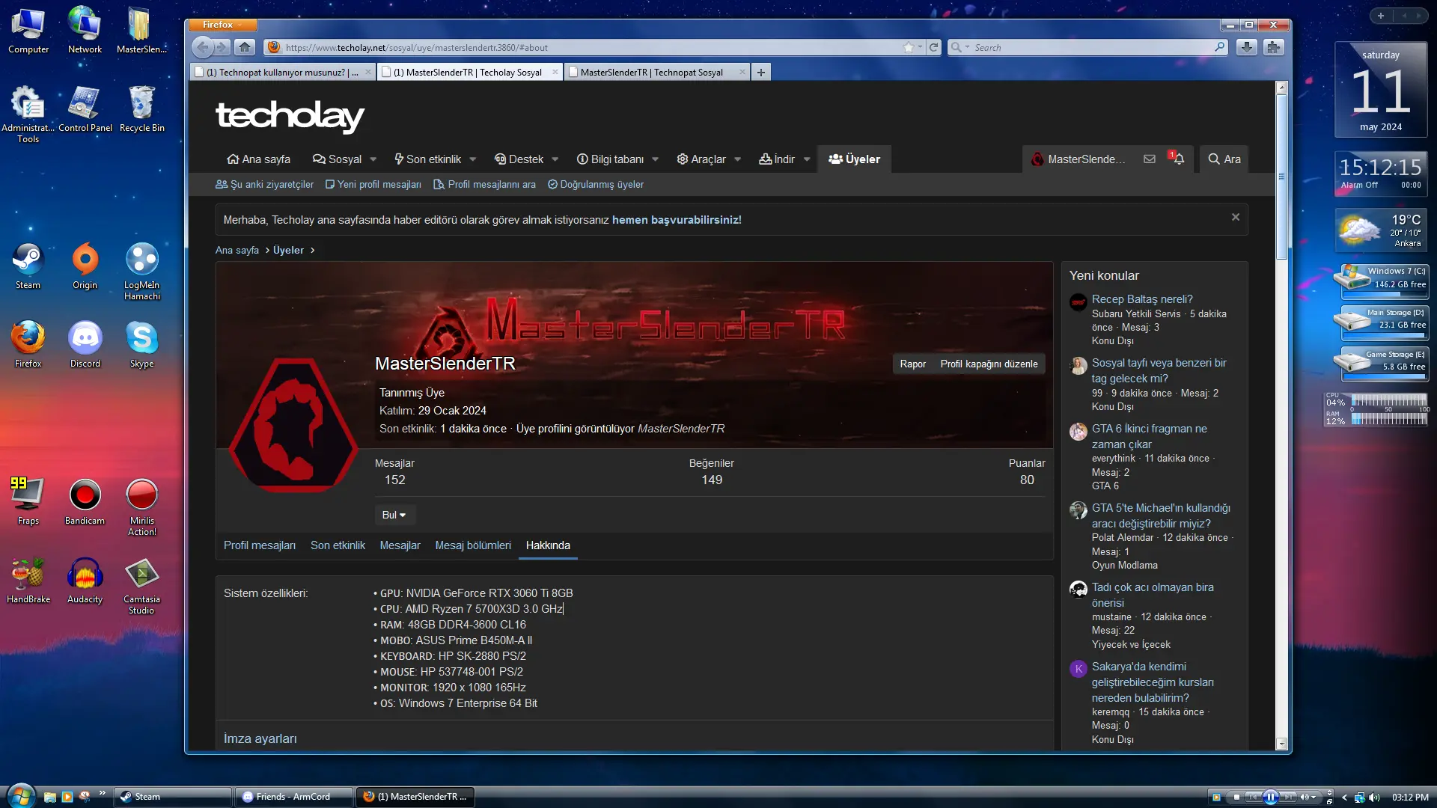Expand the Destek dropdown arrow
This screenshot has height=808, width=1437.
(555, 159)
